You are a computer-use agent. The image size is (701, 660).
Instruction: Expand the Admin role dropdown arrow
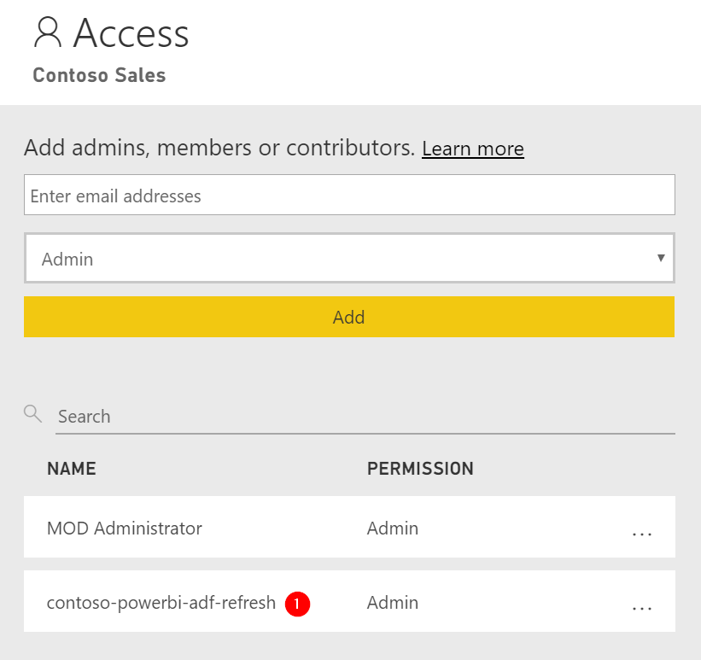[661, 258]
